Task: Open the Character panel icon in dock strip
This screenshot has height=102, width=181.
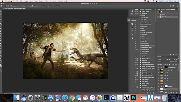Action: (x=132, y=28)
